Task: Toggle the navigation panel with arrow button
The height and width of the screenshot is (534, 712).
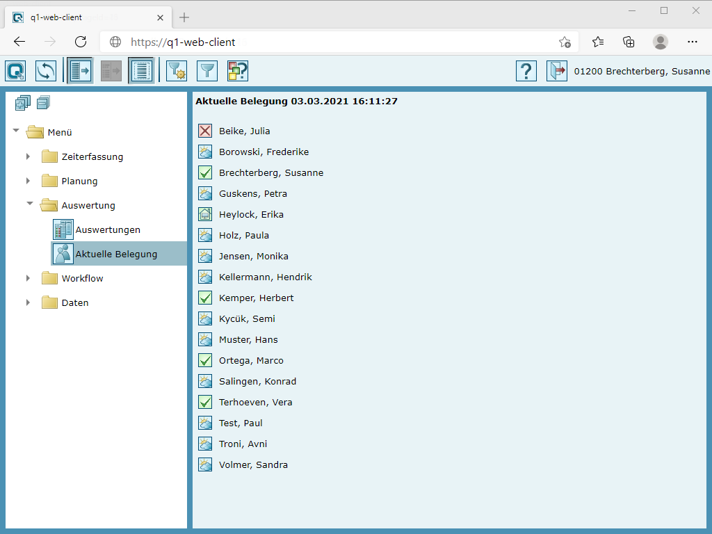Action: [x=80, y=71]
